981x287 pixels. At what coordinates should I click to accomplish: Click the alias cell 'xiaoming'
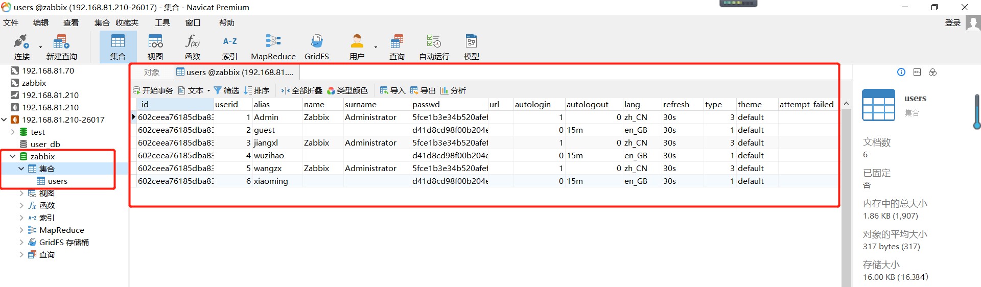(276, 181)
